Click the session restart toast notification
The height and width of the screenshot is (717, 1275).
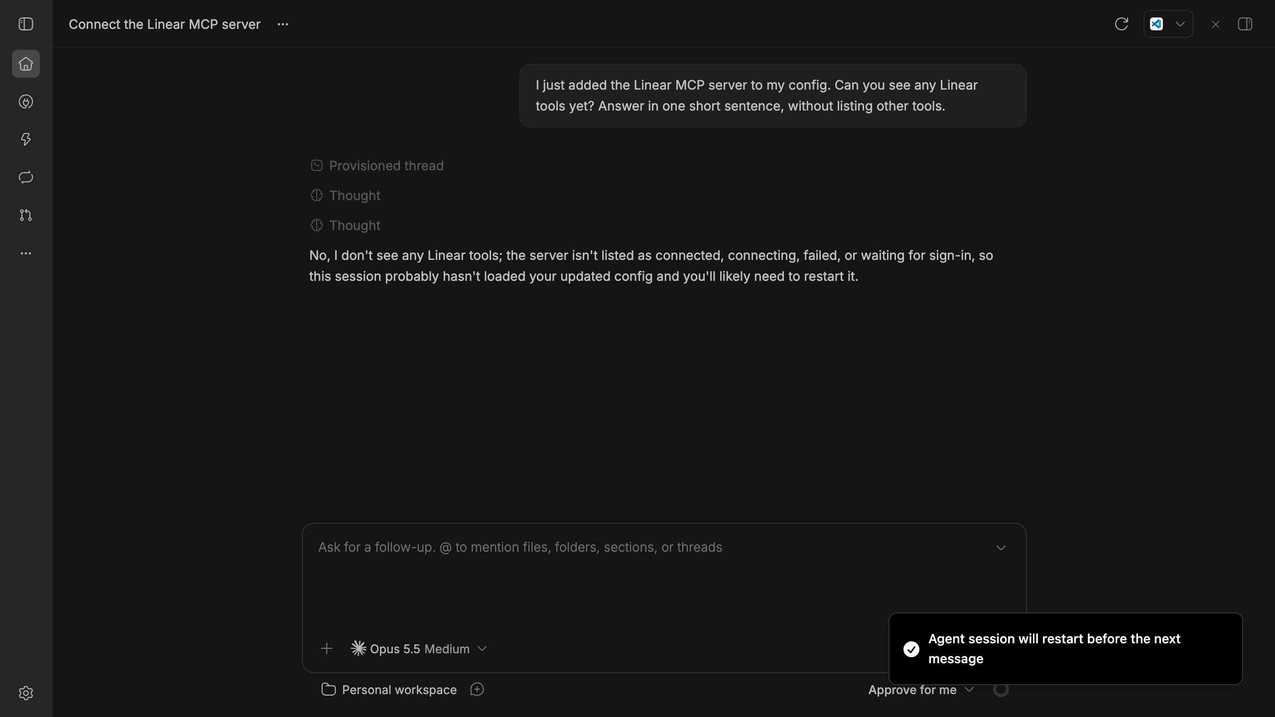tap(1065, 649)
